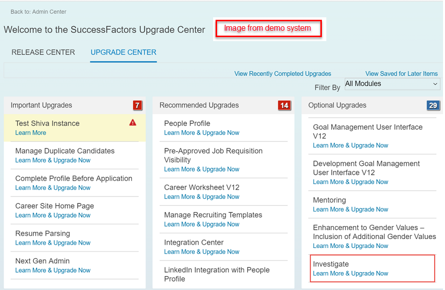Image resolution: width=445 pixels, height=290 pixels.
Task: Select the Mentoring title
Action: [x=329, y=200]
